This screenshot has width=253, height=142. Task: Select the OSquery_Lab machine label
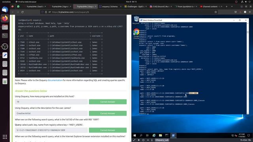tap(162, 140)
